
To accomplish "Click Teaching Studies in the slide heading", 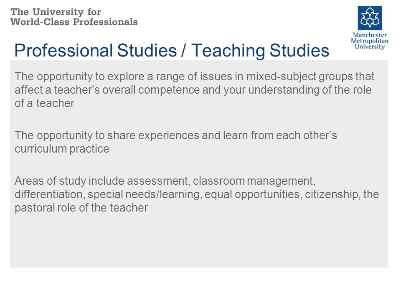I will coord(260,50).
